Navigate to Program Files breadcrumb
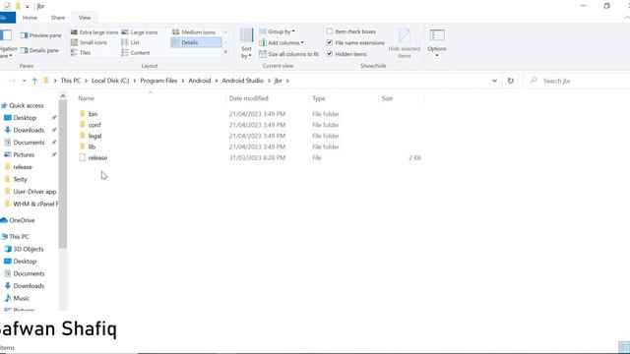This screenshot has height=354, width=630. pyautogui.click(x=158, y=81)
